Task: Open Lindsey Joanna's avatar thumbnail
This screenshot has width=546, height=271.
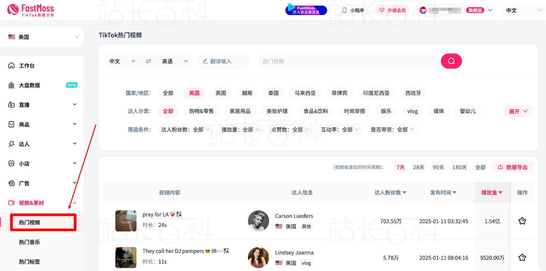Action: (258, 258)
